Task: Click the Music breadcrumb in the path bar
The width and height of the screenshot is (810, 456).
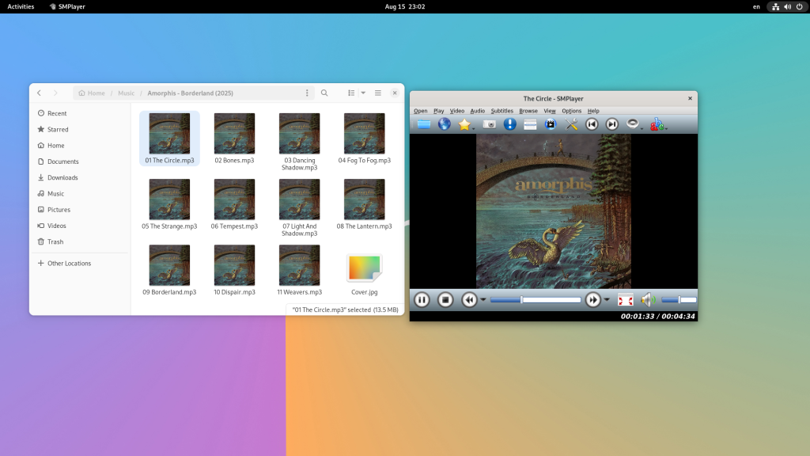Action: click(x=126, y=93)
